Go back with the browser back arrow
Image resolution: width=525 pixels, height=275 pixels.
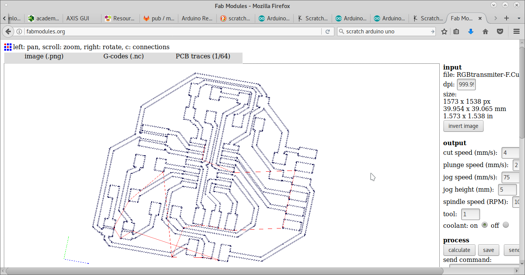point(8,31)
